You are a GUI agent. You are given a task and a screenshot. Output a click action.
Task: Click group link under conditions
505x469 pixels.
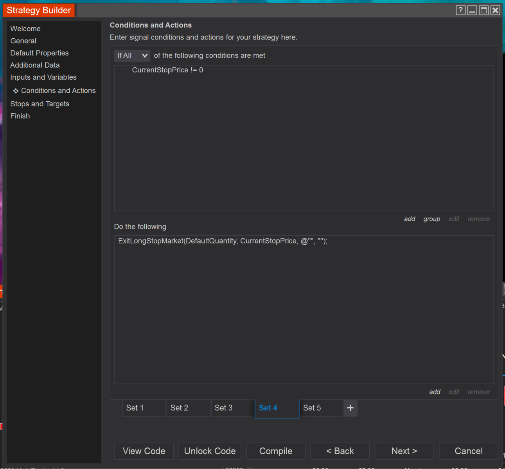pos(432,219)
